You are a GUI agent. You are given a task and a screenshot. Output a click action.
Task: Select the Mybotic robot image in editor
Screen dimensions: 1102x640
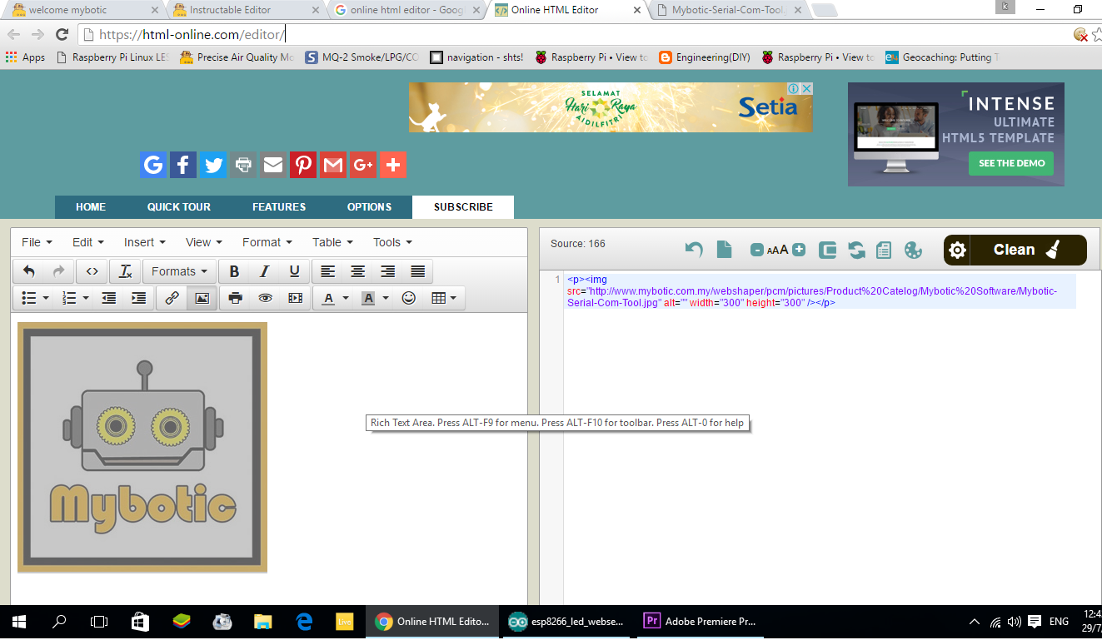142,448
